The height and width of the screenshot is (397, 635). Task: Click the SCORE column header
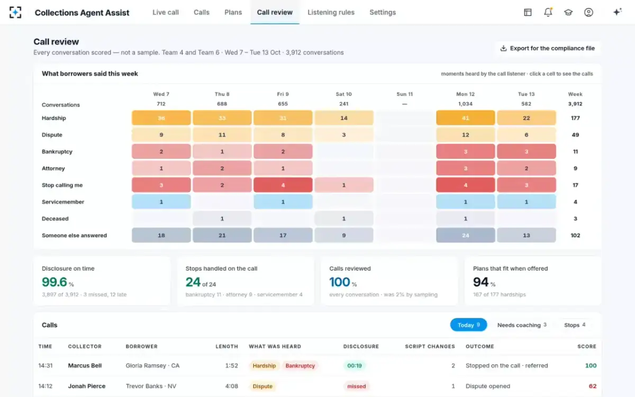587,347
